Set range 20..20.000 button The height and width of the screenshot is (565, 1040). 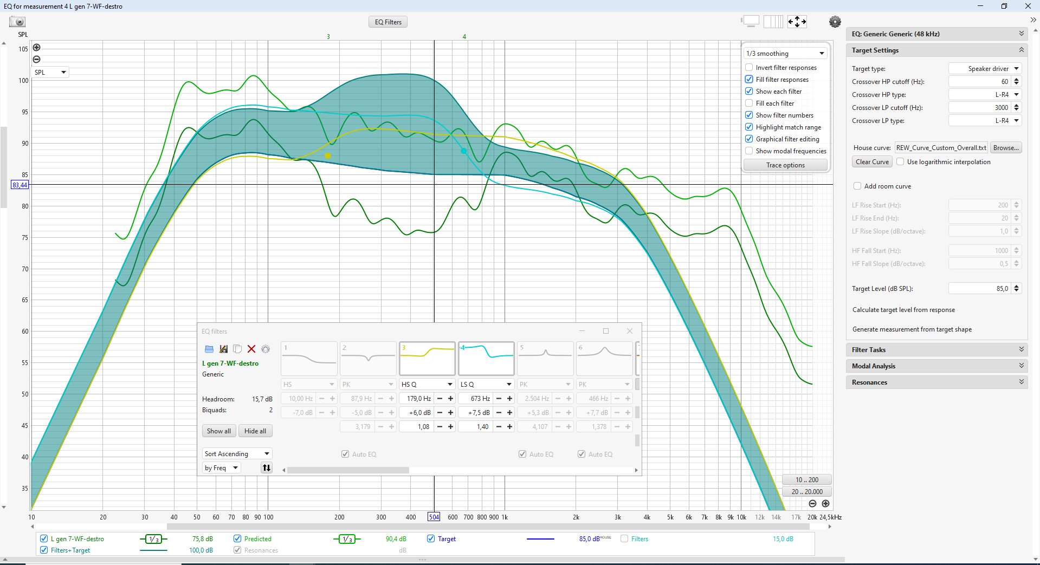807,491
